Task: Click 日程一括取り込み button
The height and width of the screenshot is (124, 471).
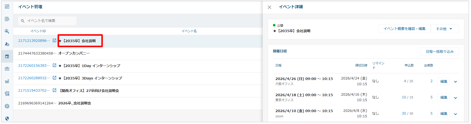Action: point(439,52)
